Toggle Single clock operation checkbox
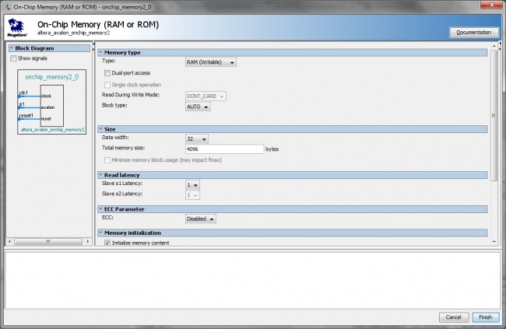Viewport: 506px width, 329px height. (107, 85)
